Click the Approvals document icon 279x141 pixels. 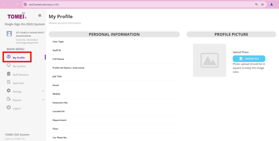point(9,83)
